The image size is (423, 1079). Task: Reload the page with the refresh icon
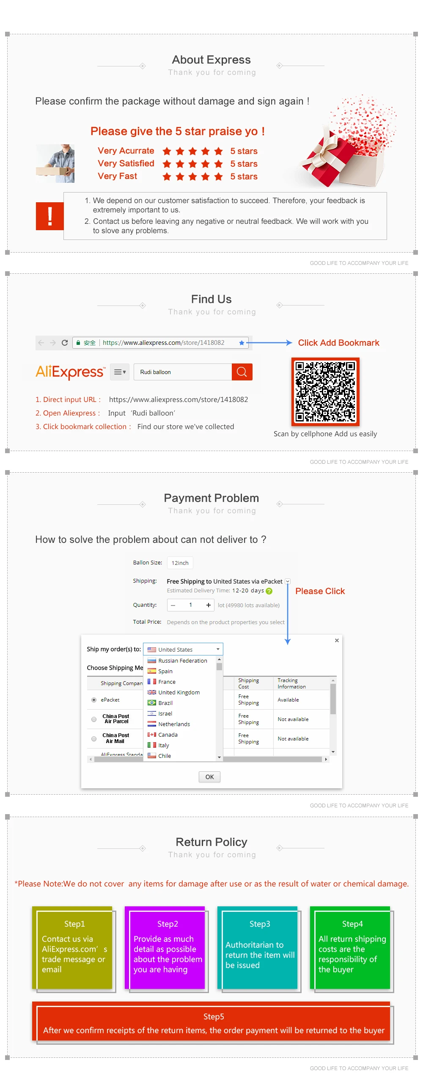tap(65, 343)
